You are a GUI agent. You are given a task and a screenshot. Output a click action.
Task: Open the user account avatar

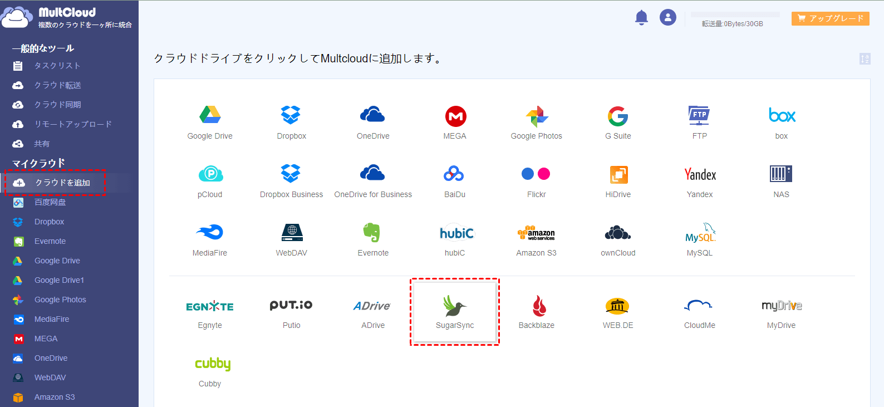[x=668, y=17]
